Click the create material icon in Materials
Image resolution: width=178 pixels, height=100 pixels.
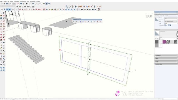pyautogui.click(x=177, y=33)
